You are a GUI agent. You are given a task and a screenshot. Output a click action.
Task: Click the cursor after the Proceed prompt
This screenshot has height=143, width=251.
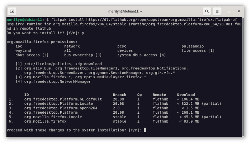(x=145, y=130)
